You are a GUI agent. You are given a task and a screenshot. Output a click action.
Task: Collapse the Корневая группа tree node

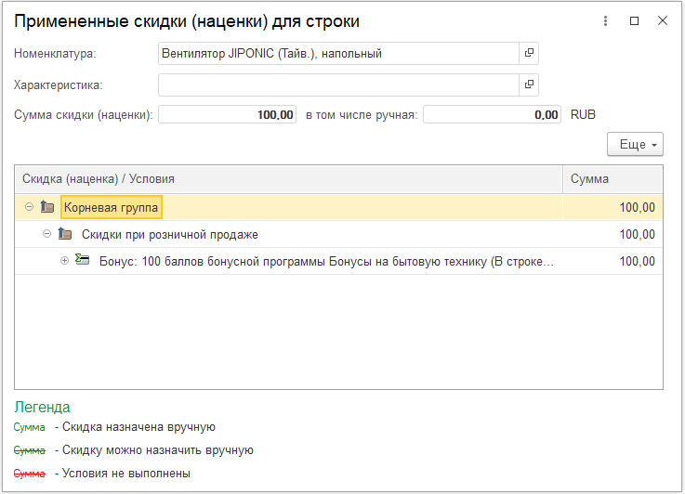pos(29,207)
